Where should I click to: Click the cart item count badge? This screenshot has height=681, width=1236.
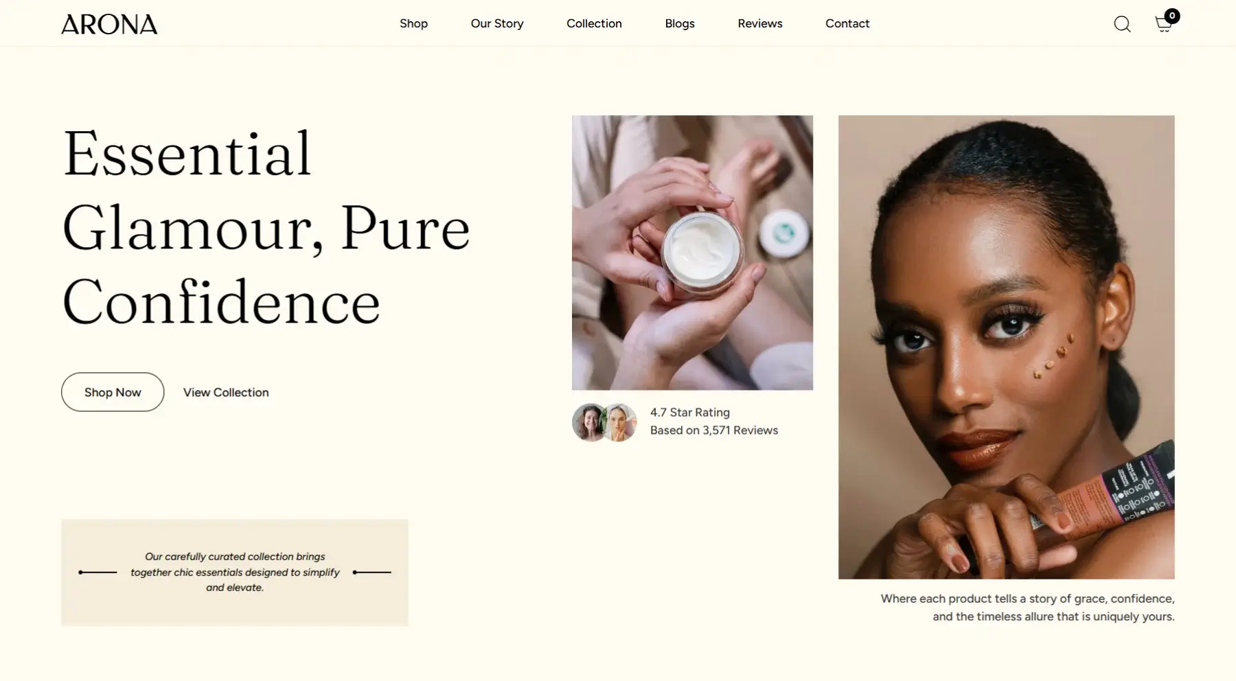(x=1172, y=16)
